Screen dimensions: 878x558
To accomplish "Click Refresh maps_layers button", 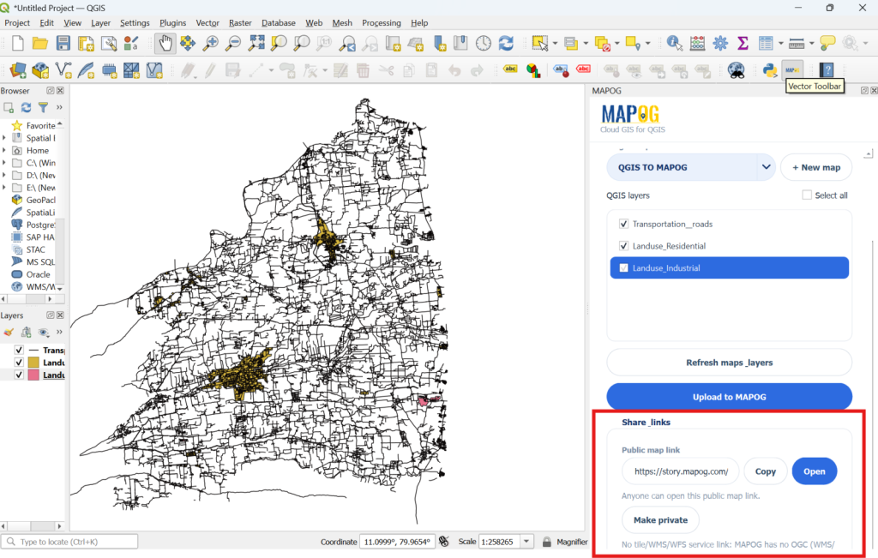I will pos(729,363).
